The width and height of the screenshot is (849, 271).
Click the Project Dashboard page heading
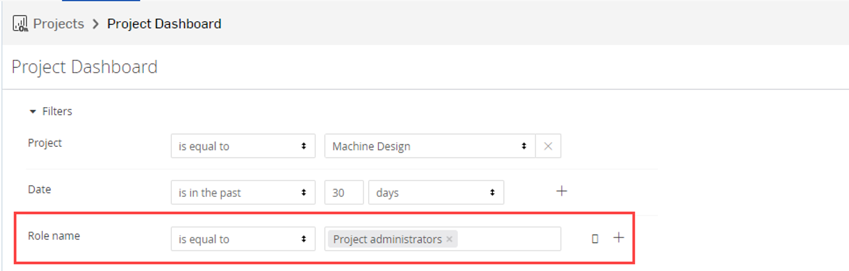tap(84, 67)
